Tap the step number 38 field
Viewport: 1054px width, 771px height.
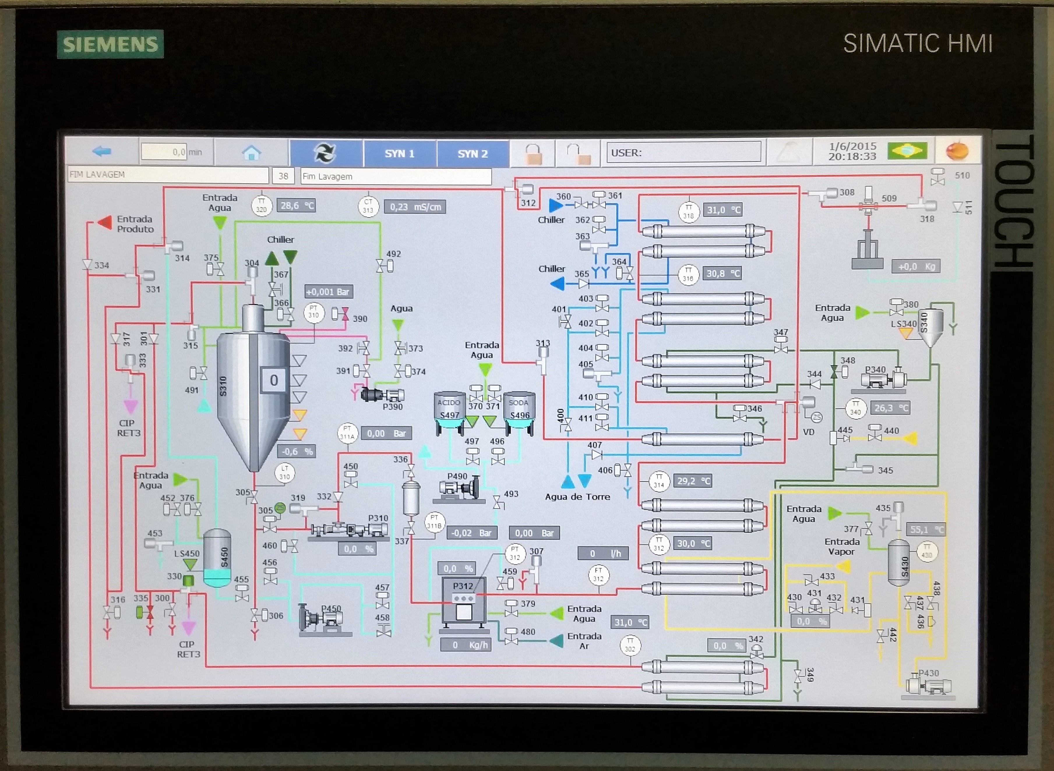point(283,176)
